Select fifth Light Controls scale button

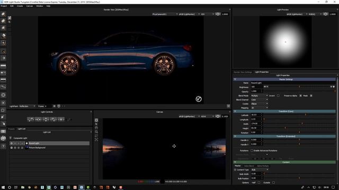(61, 119)
